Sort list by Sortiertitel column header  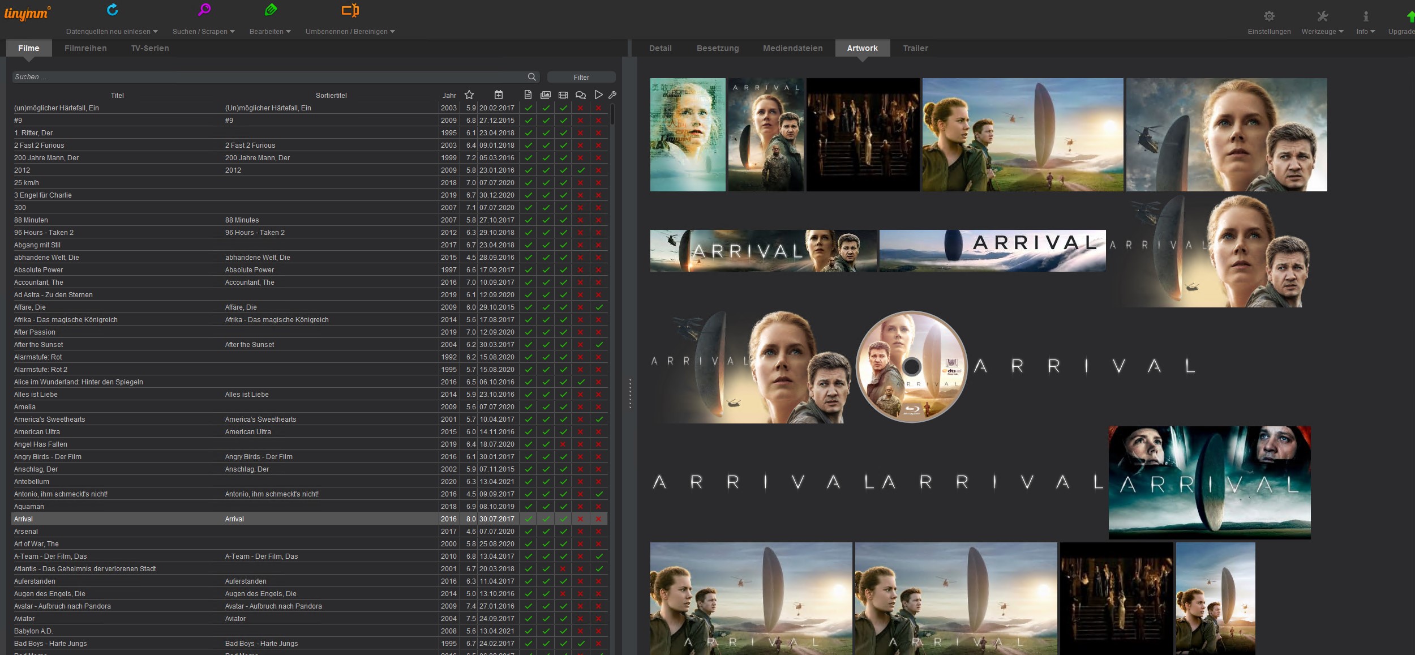331,95
